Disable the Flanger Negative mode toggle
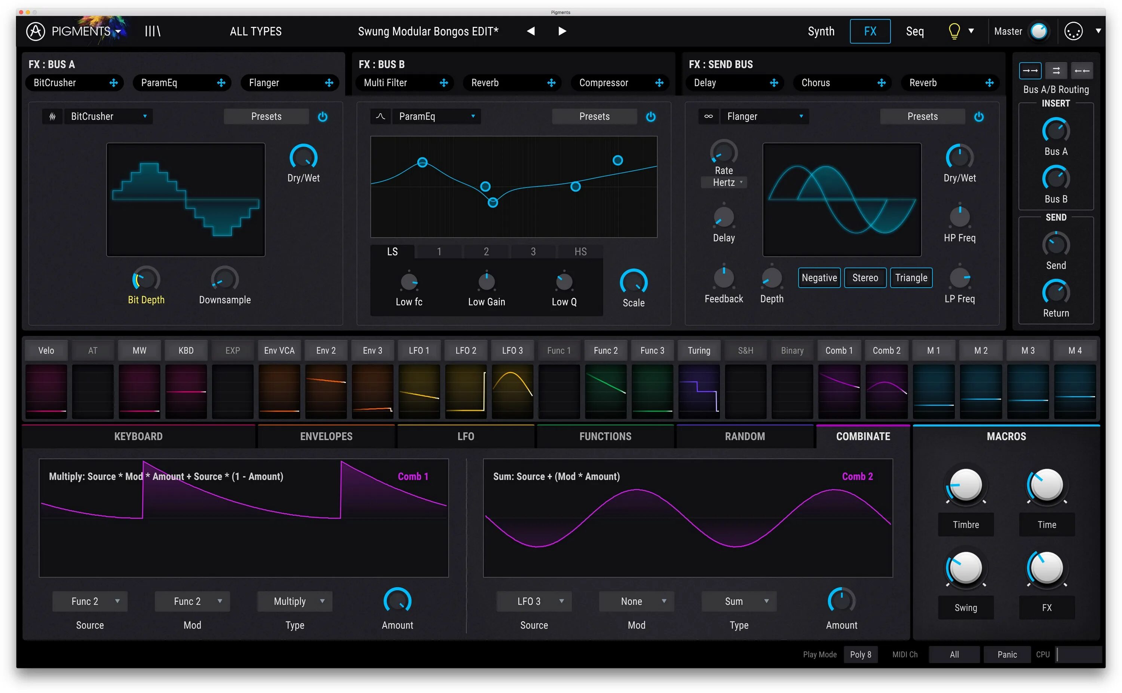1122x693 pixels. click(x=819, y=278)
